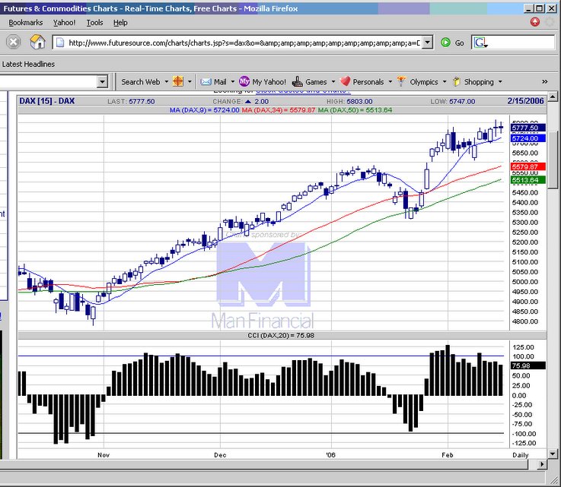
Task: Click the Search Web button
Action: click(x=141, y=82)
